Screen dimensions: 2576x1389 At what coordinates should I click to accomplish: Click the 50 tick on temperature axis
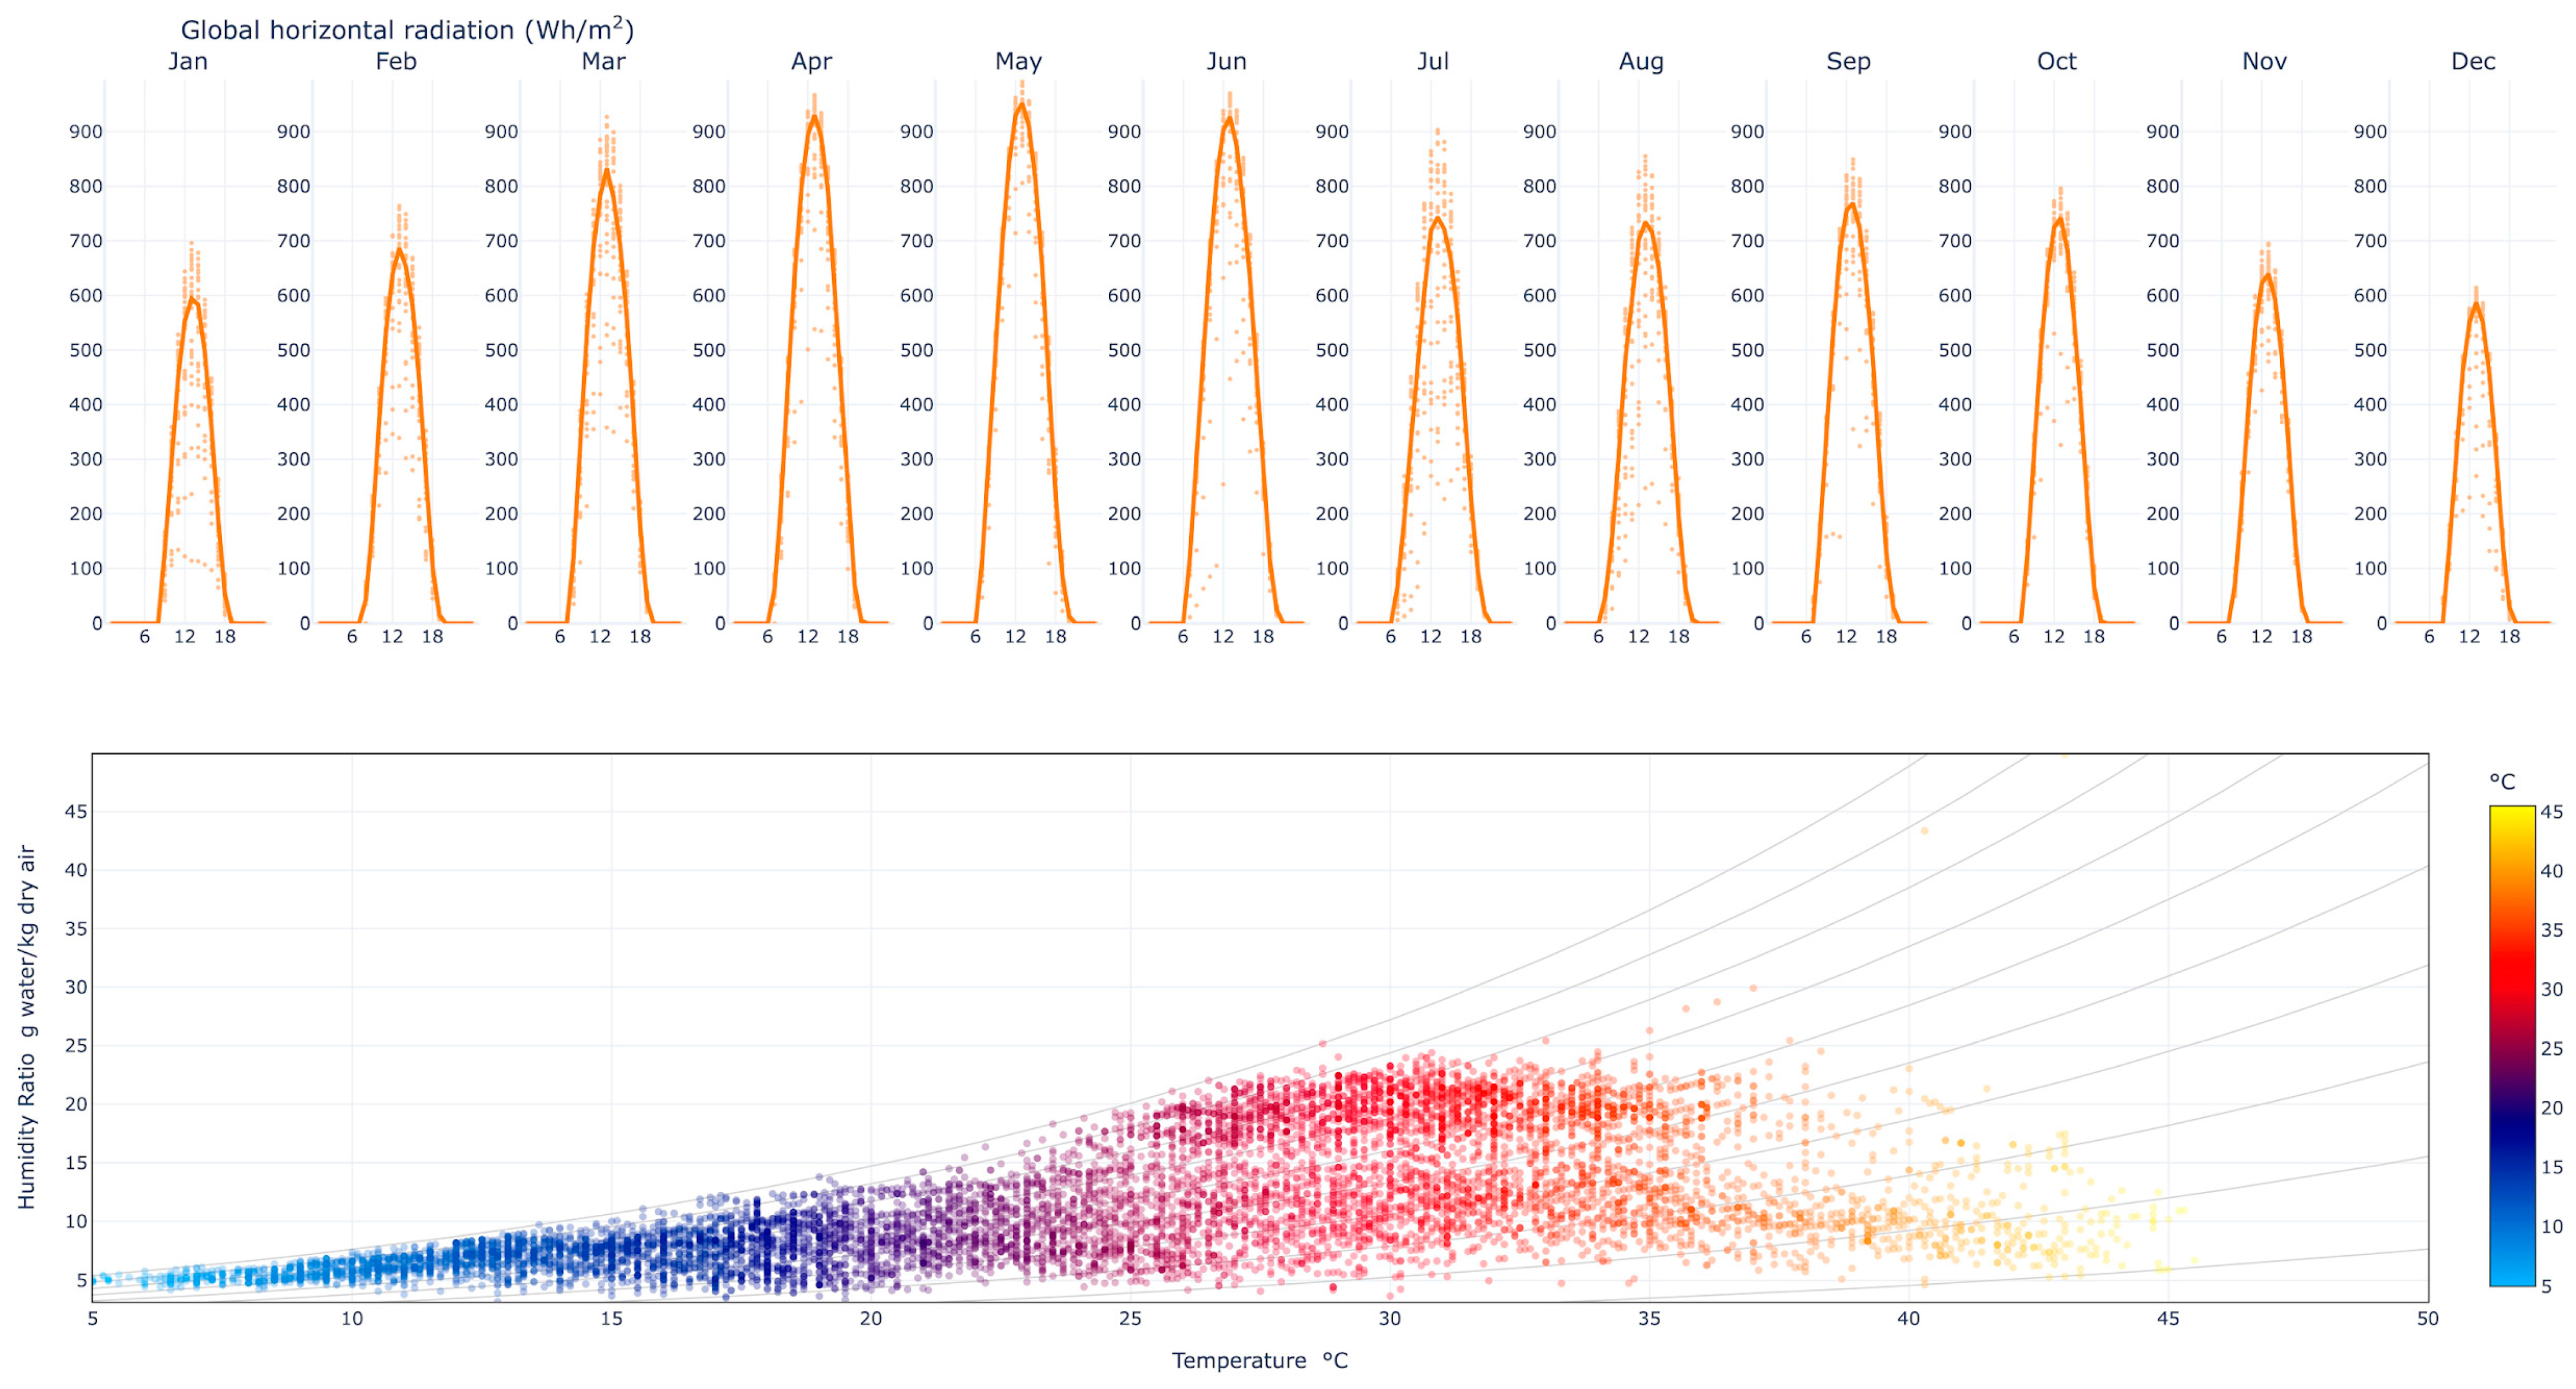[x=2427, y=1319]
